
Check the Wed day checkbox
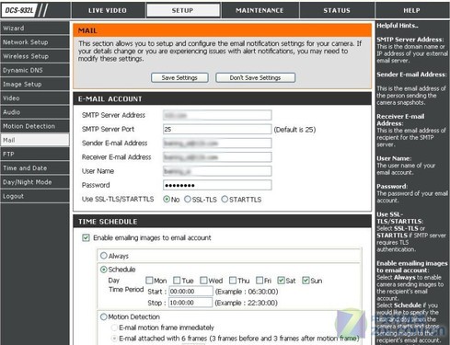tap(203, 281)
